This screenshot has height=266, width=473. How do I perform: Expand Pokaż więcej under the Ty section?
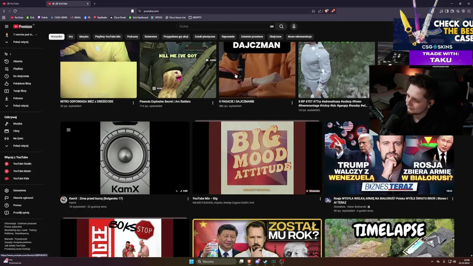(21, 106)
